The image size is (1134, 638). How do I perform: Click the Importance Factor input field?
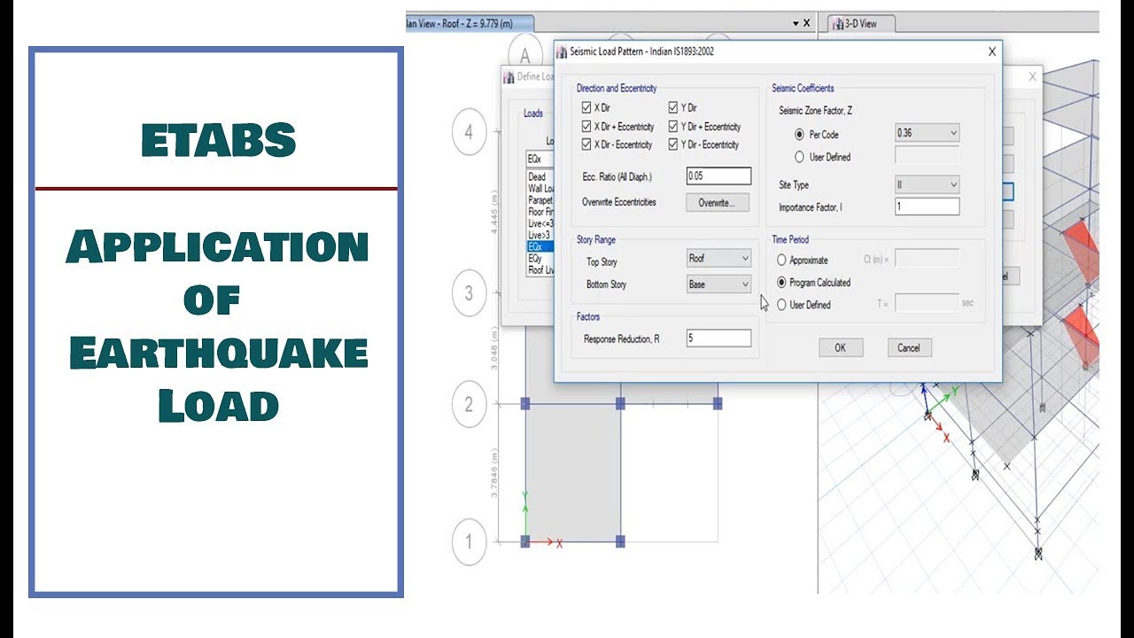pyautogui.click(x=928, y=206)
